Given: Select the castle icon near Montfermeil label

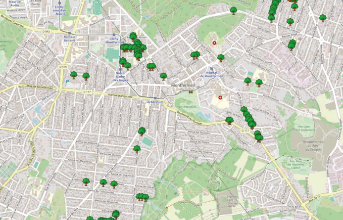Looking at the screenshot, I should coord(190,91).
